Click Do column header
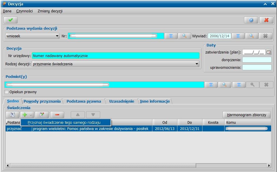Screen dimensions: 277x172 tap(189, 123)
